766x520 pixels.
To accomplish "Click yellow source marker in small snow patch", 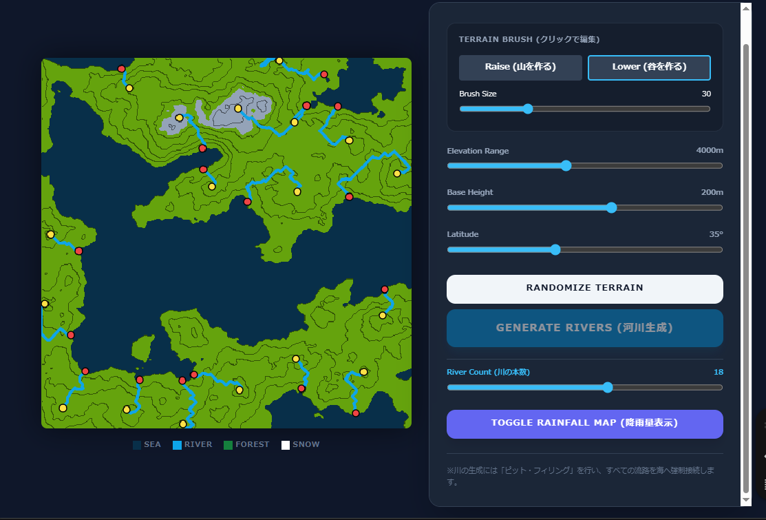I will [x=179, y=118].
